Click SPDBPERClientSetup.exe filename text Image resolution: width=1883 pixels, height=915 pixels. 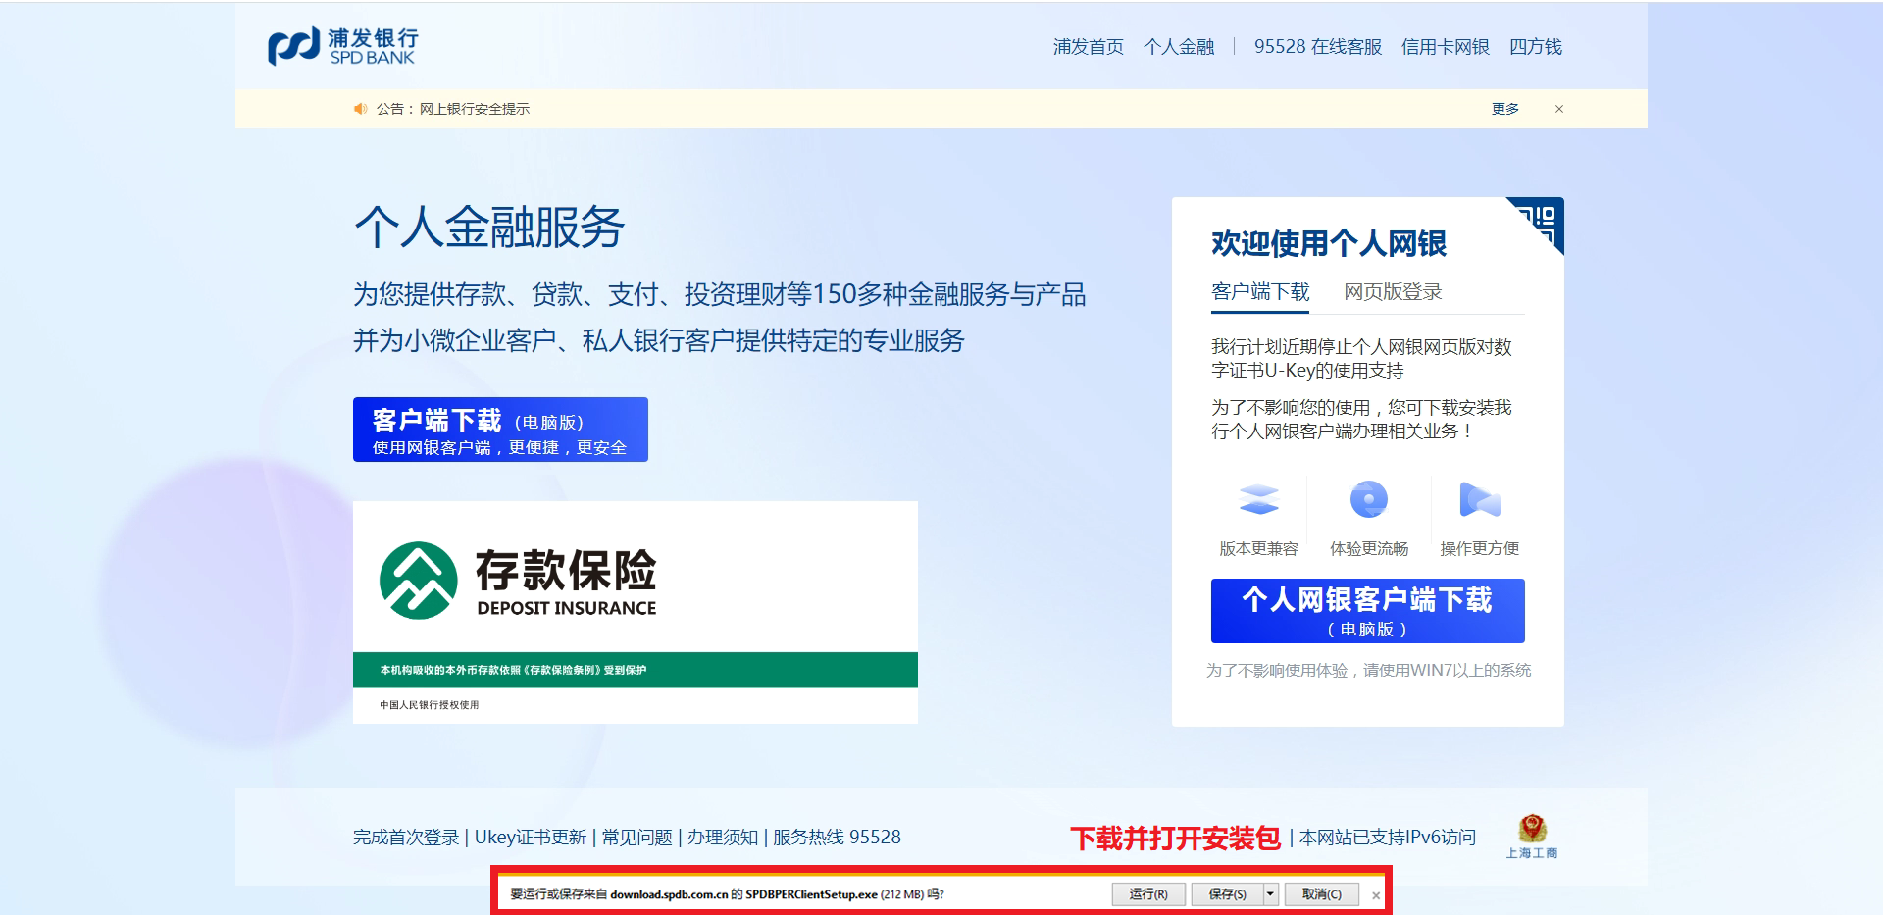click(x=811, y=894)
